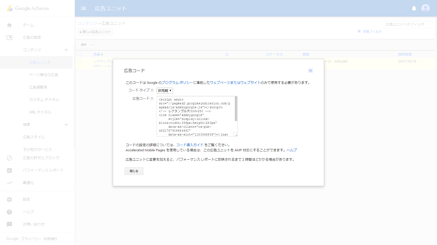The height and width of the screenshot is (245, 437).
Task: Click the 概要 column header
Action: [306, 55]
